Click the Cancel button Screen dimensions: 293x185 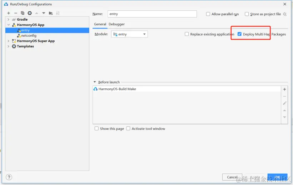pyautogui.click(x=232, y=177)
